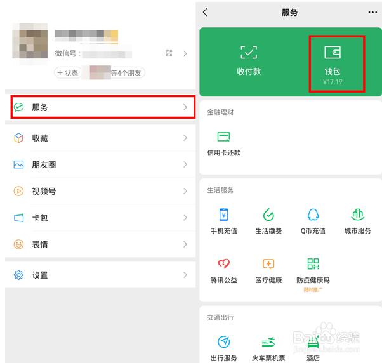Select the Q币充值 penguin icon
Viewport: 382px width, 363px height.
(313, 214)
